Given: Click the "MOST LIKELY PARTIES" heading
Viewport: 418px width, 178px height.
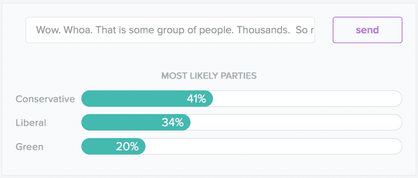Looking at the screenshot, I should [x=209, y=76].
